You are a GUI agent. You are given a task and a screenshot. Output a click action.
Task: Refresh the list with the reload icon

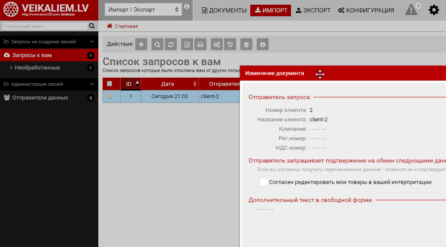(170, 44)
